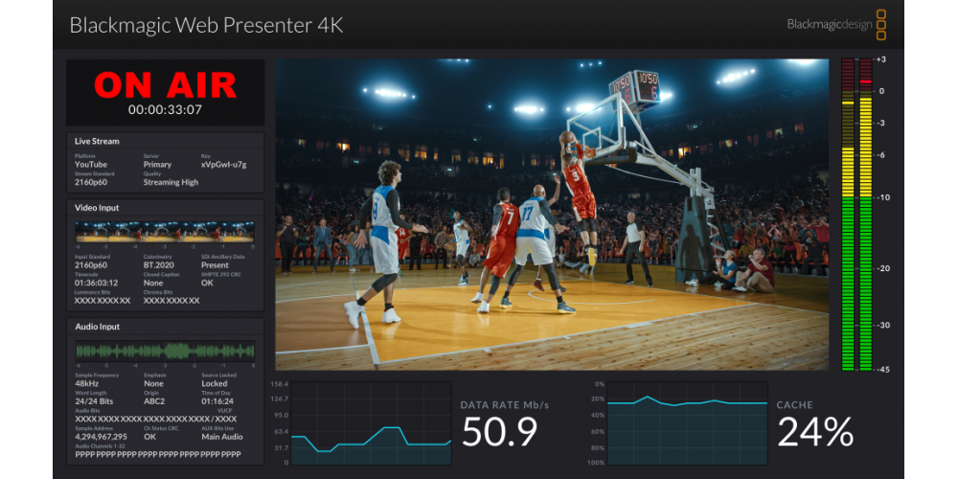958x479 pixels.
Task: Click the 48kHz sample frequency value
Action: click(89, 384)
